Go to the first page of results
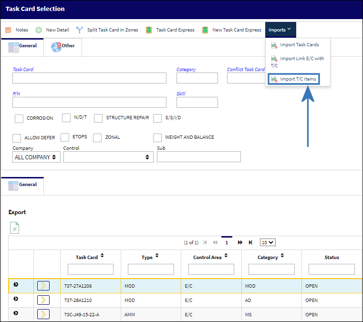 tap(205, 242)
